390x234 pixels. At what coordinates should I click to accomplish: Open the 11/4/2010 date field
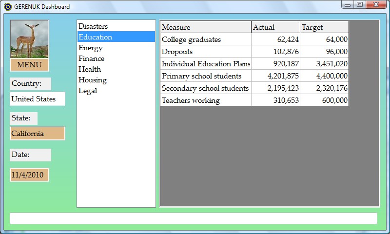coord(29,175)
